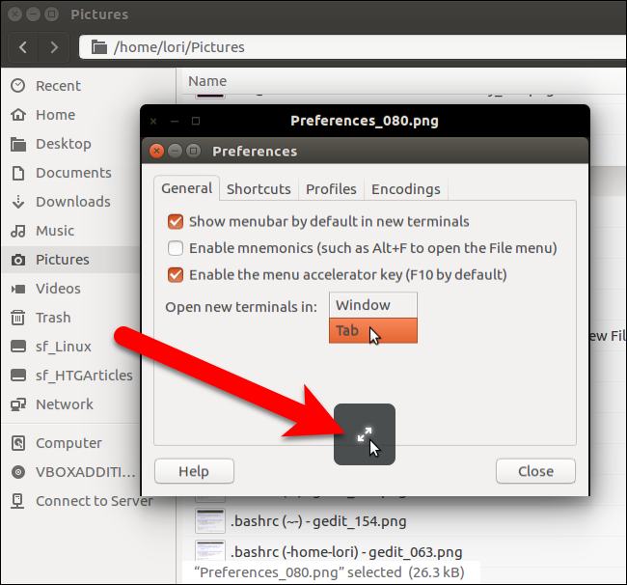Click the Network computers icon
This screenshot has width=627, height=585.
pyautogui.click(x=18, y=404)
